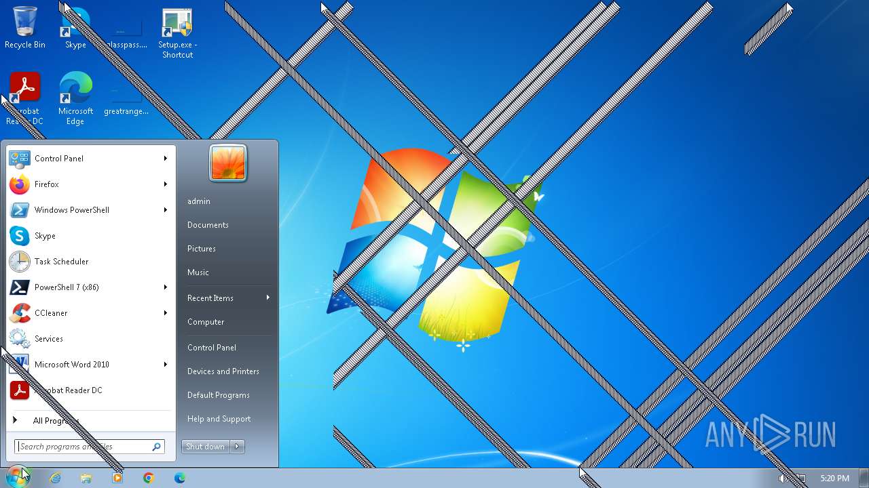The height and width of the screenshot is (488, 869).
Task: Click the taskbar clock showing 5:20 PM
Action: point(834,479)
